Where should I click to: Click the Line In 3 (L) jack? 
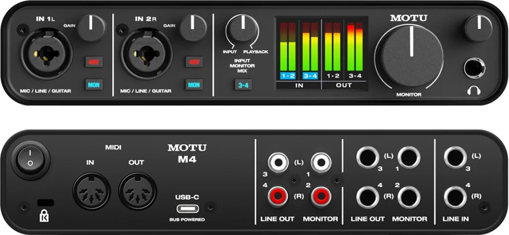(455, 157)
